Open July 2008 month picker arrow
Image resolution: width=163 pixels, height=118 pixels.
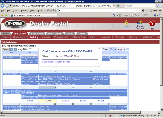(30, 49)
